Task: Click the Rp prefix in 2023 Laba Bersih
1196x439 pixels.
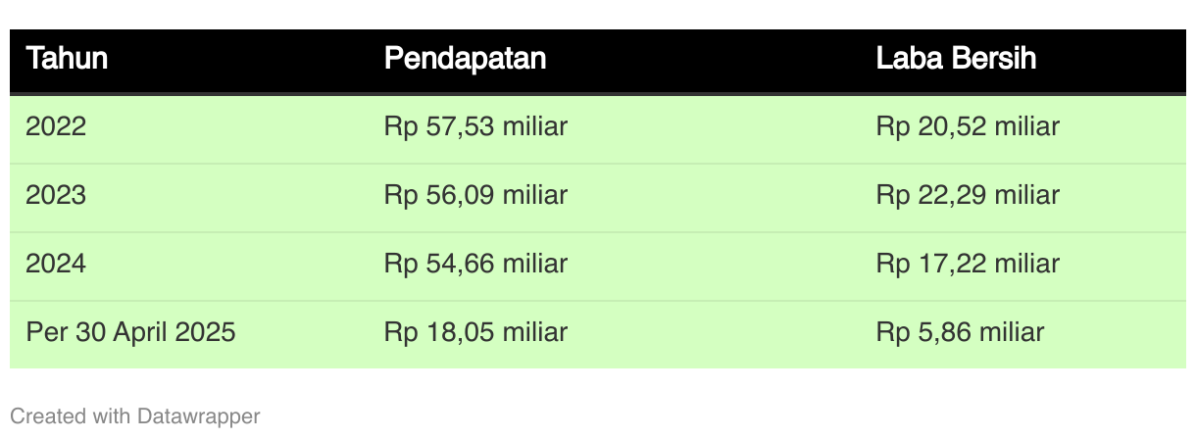Action: 891,195
